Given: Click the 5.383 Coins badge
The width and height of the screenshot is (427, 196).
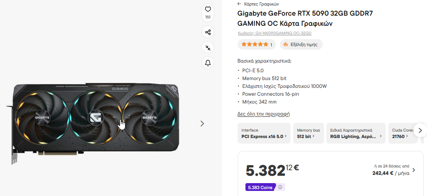Looking at the screenshot, I should tap(260, 187).
